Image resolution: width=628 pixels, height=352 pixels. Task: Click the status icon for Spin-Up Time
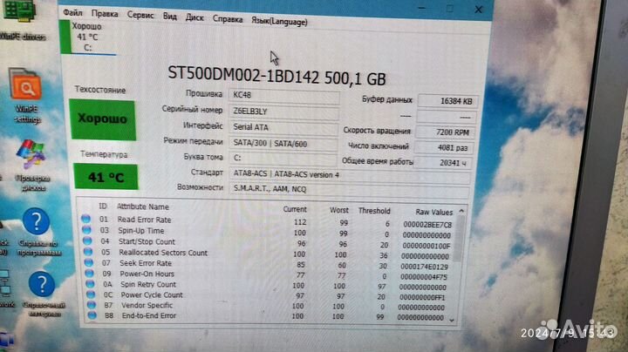tap(86, 230)
